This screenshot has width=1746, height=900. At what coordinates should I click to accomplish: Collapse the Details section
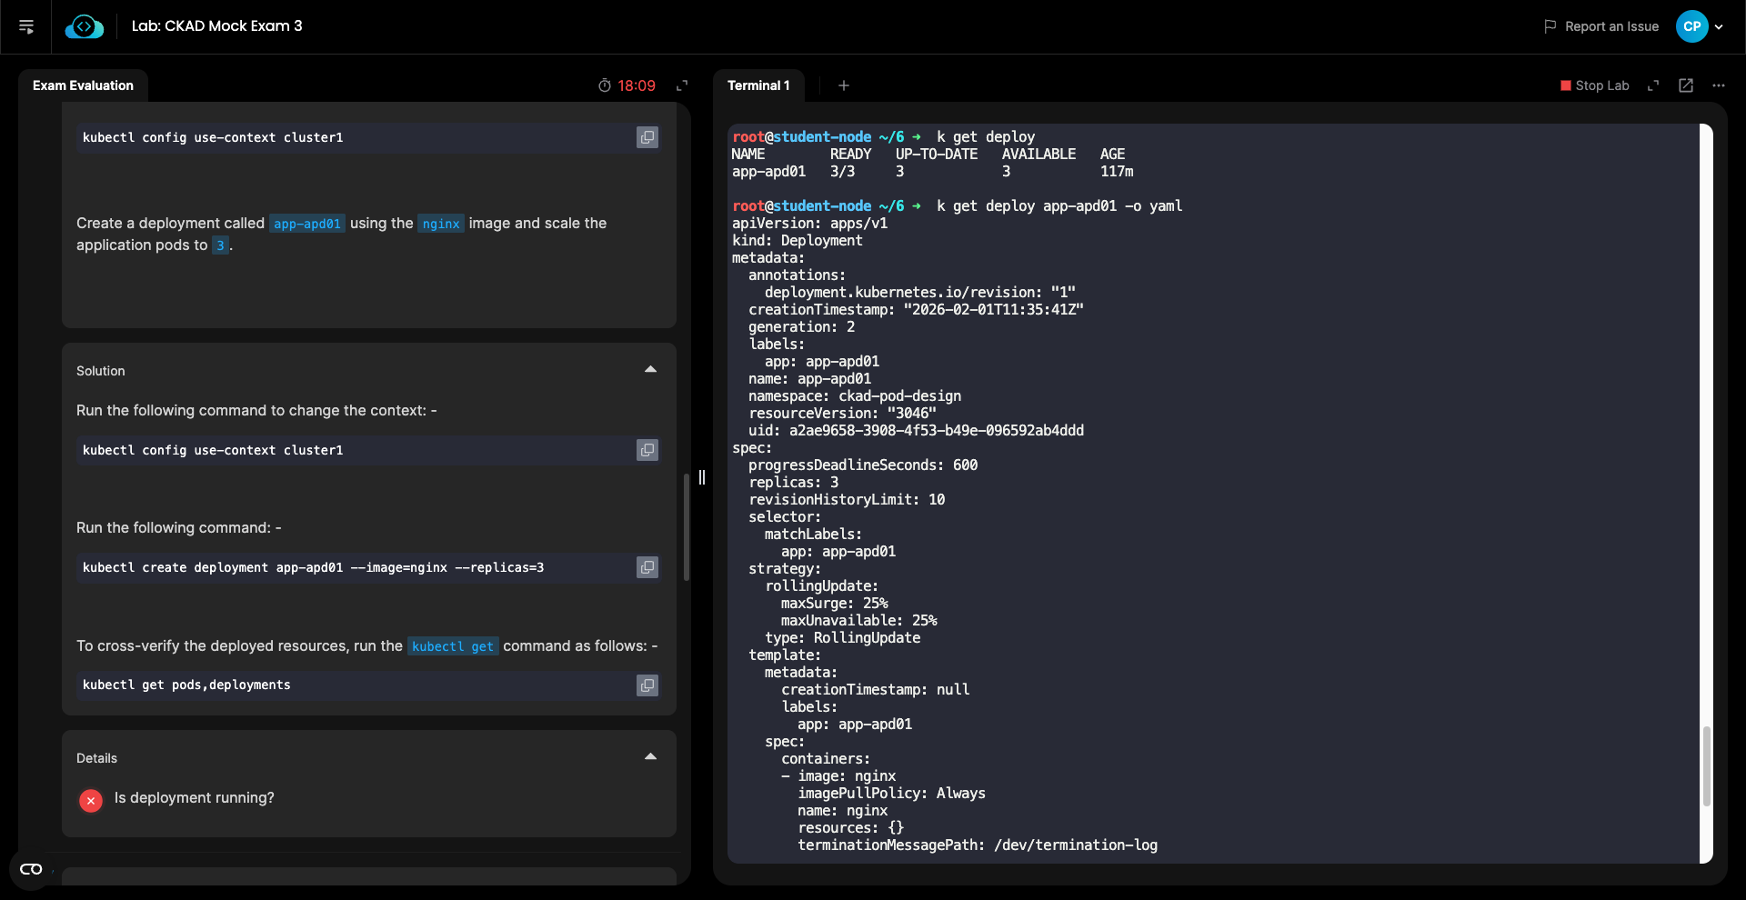click(650, 757)
